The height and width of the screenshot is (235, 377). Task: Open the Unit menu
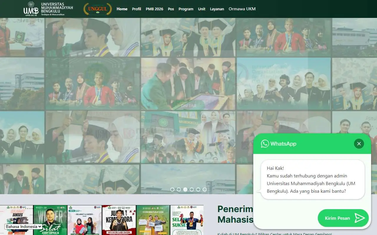click(201, 9)
